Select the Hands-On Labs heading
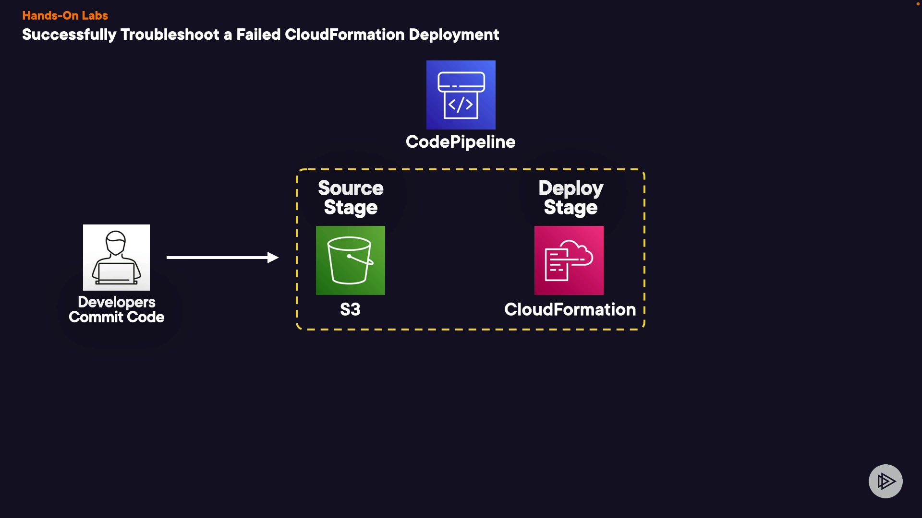 point(65,15)
